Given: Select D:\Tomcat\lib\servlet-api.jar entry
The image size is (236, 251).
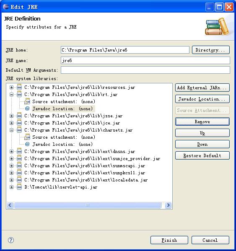Looking at the screenshot, I should point(61,187).
